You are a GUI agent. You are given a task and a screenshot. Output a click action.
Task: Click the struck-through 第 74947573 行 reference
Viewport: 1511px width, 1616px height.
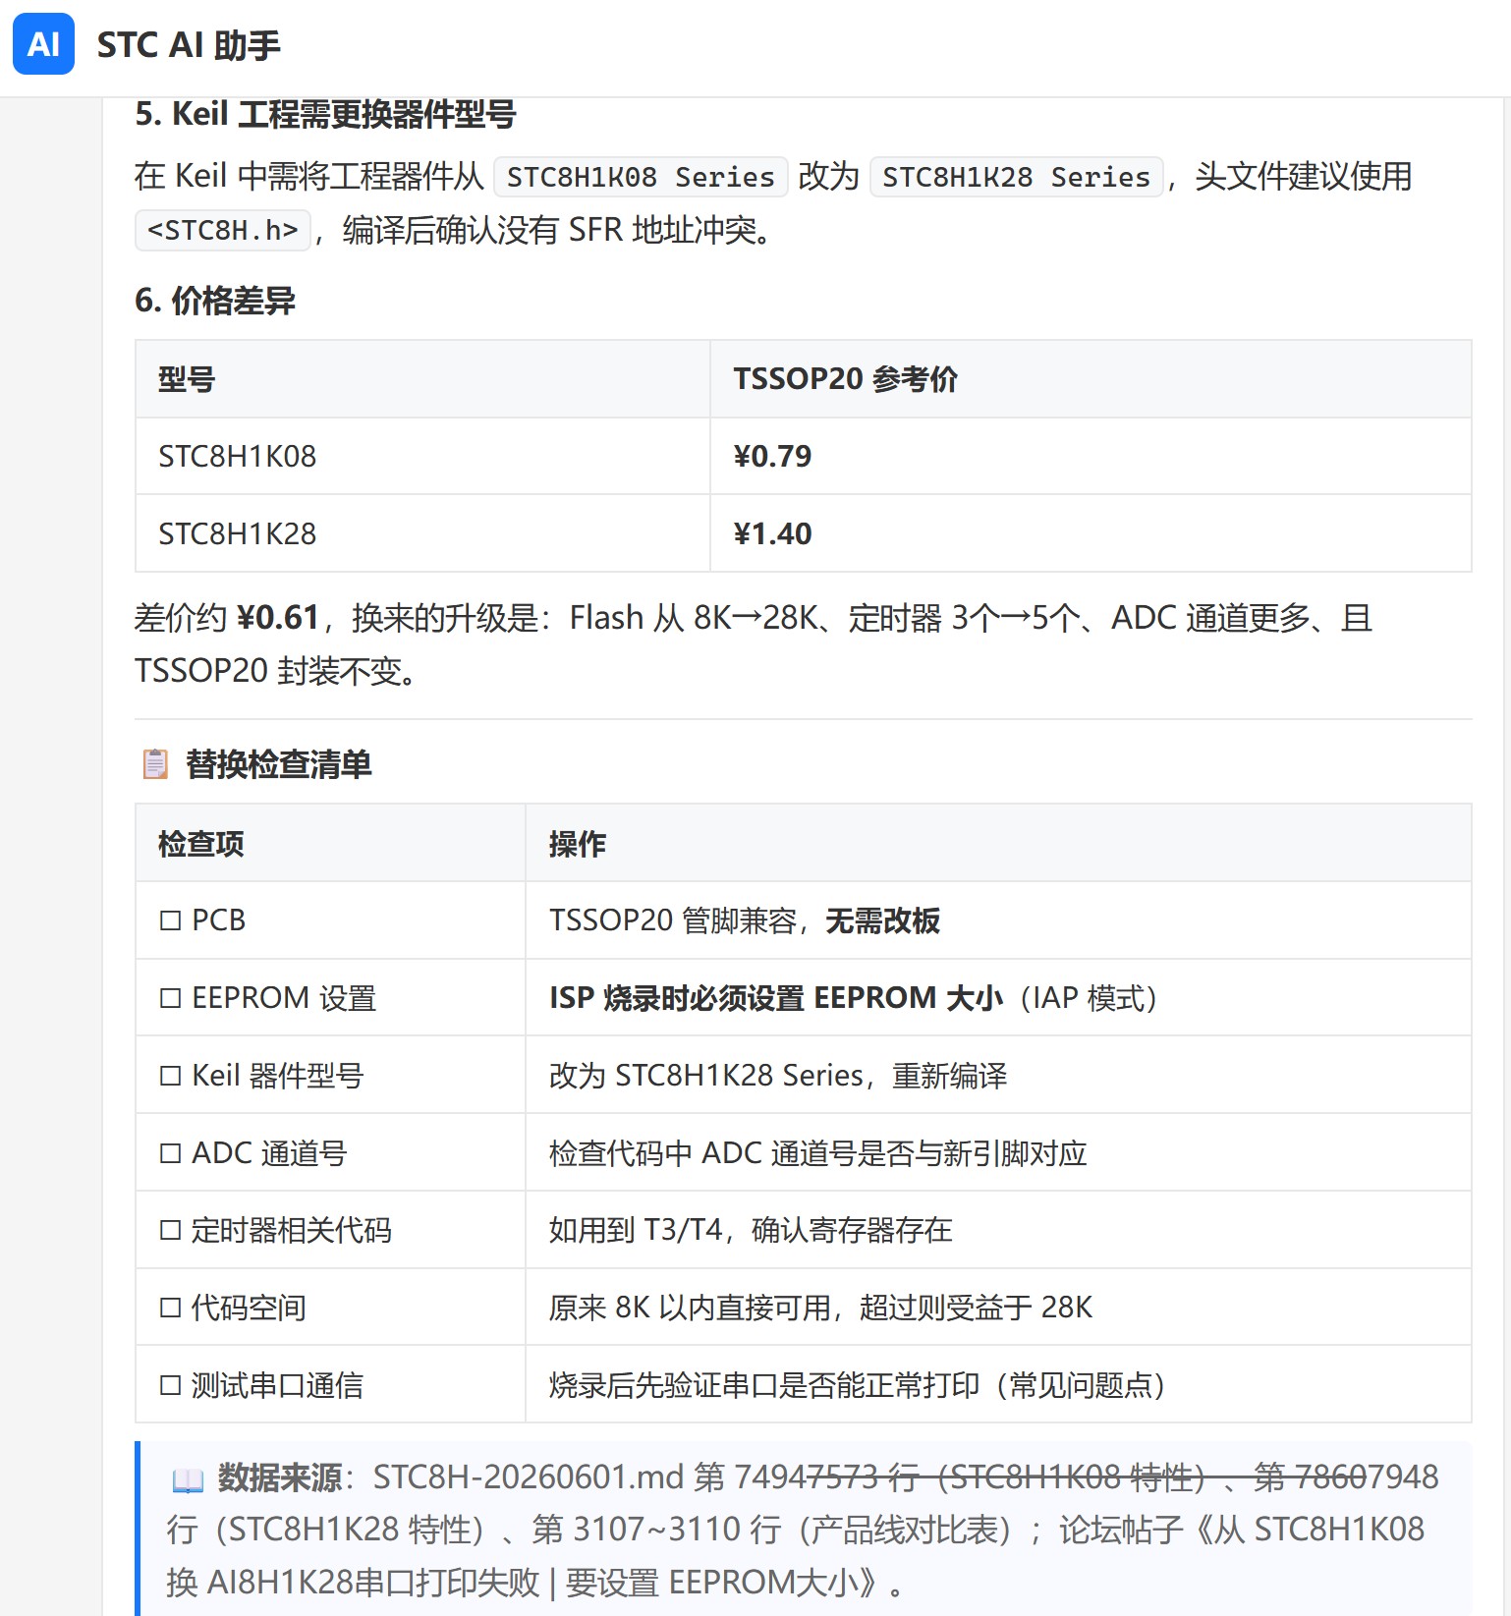806,1477
